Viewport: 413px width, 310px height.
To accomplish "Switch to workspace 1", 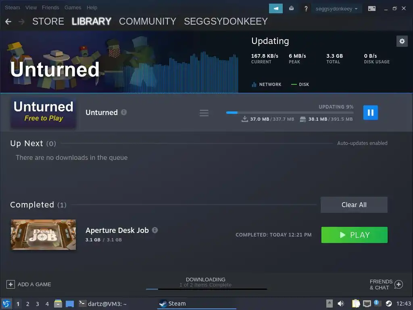I will 18,304.
